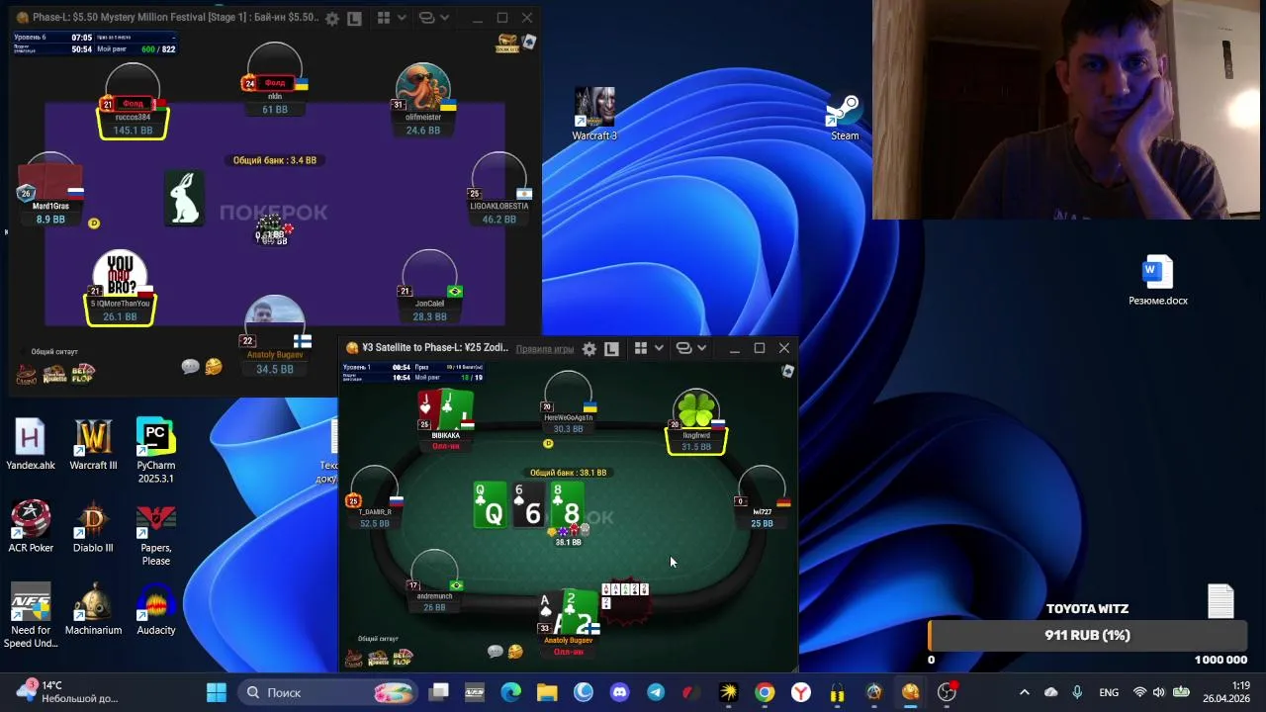Open Roulette icon in Mystery Million window footer
Viewport: 1266px width, 712px height.
pyautogui.click(x=54, y=375)
